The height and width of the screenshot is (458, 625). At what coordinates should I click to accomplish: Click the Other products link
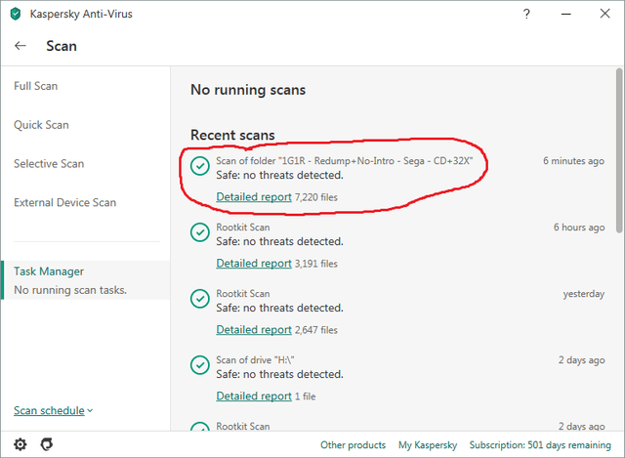pyautogui.click(x=353, y=445)
